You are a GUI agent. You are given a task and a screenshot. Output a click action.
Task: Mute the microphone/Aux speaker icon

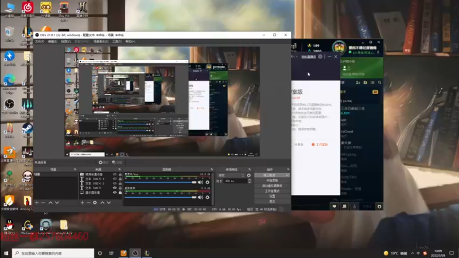(200, 182)
